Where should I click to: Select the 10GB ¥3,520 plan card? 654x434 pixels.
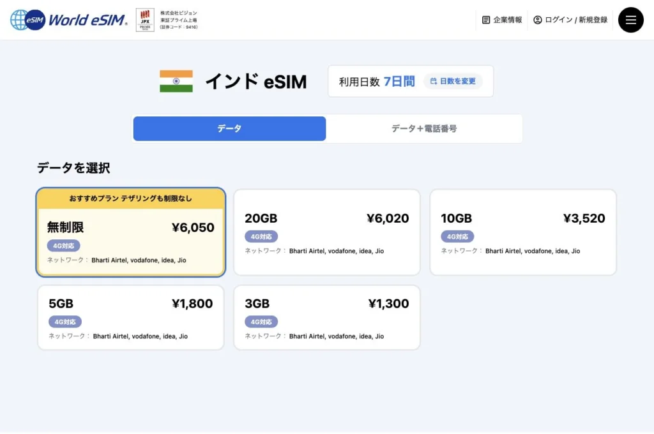(x=522, y=232)
